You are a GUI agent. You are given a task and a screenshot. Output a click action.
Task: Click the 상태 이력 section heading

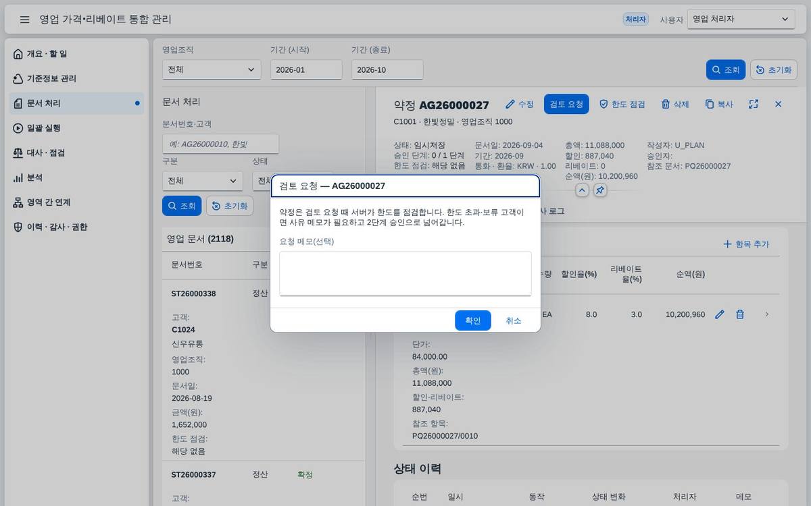pos(417,468)
